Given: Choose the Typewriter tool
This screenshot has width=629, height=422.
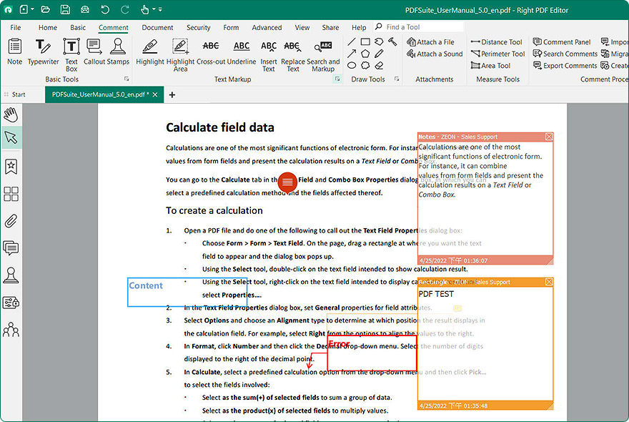Looking at the screenshot, I should click(43, 51).
